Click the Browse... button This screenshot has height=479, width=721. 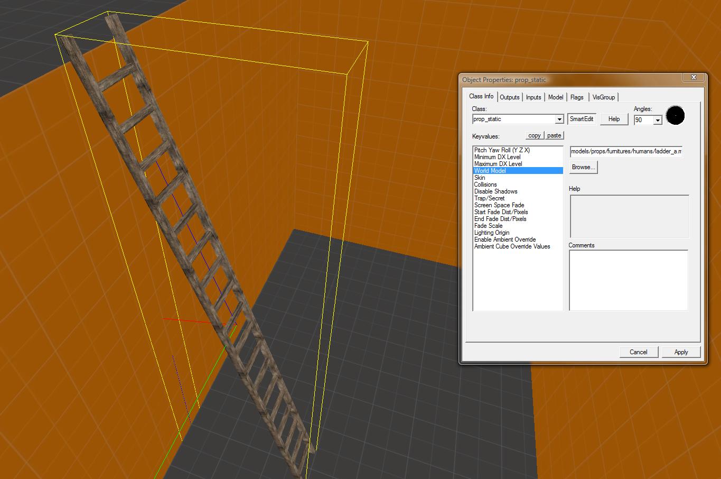[584, 167]
